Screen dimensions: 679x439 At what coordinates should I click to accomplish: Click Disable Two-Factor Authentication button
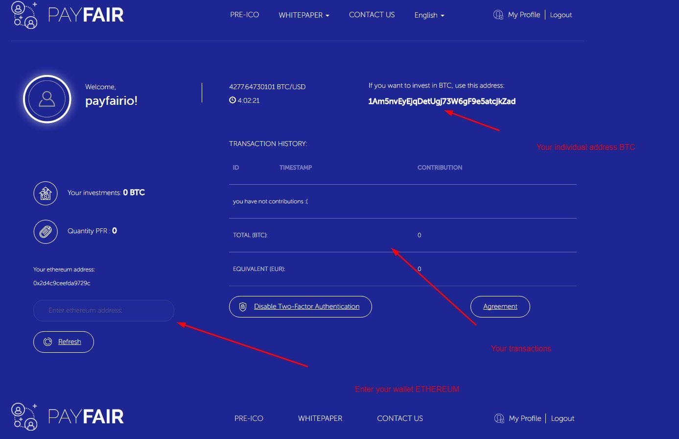(x=301, y=307)
